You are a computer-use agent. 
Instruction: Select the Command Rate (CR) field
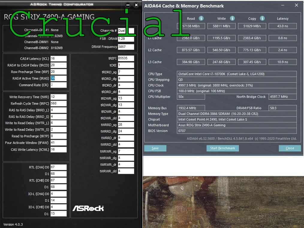(58, 85)
